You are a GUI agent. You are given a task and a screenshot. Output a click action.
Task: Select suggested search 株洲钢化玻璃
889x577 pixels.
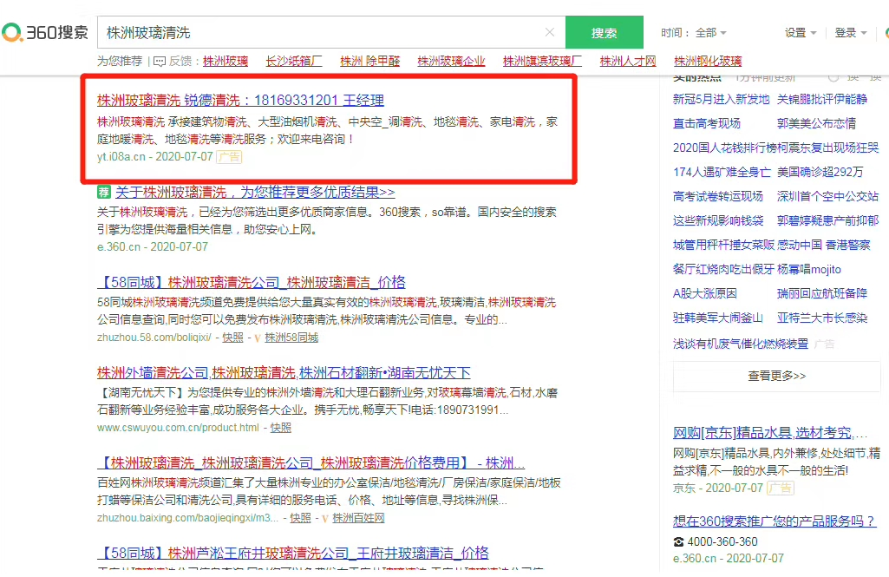708,61
